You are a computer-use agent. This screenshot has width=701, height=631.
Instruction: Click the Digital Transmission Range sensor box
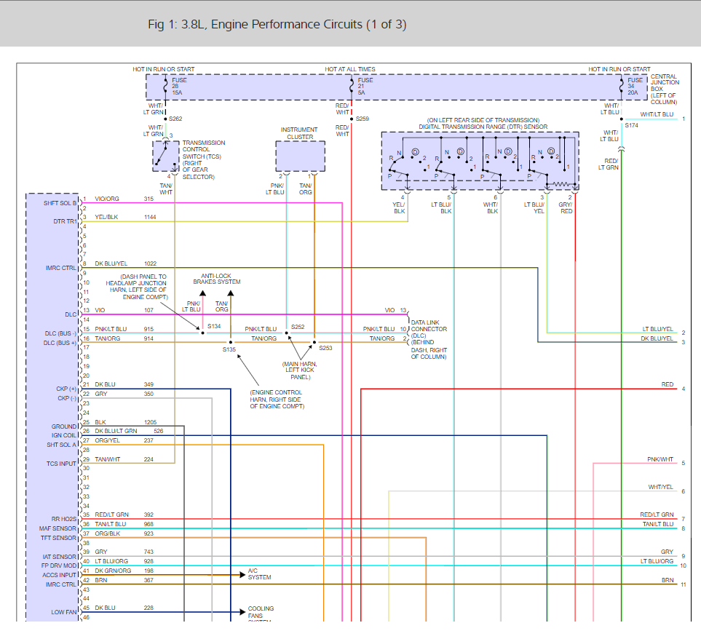pyautogui.click(x=480, y=161)
